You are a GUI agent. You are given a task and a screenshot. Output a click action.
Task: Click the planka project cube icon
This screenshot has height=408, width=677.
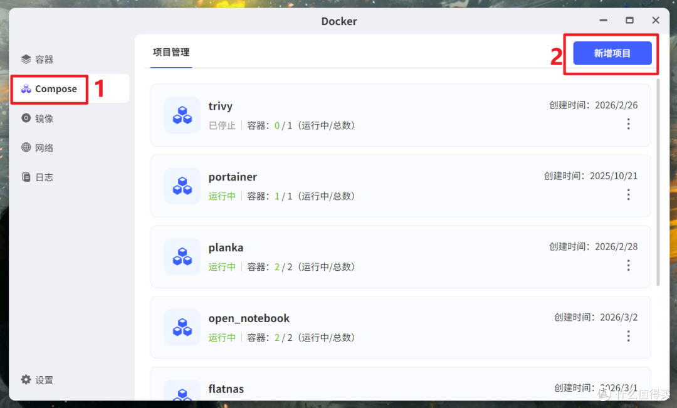coord(182,257)
